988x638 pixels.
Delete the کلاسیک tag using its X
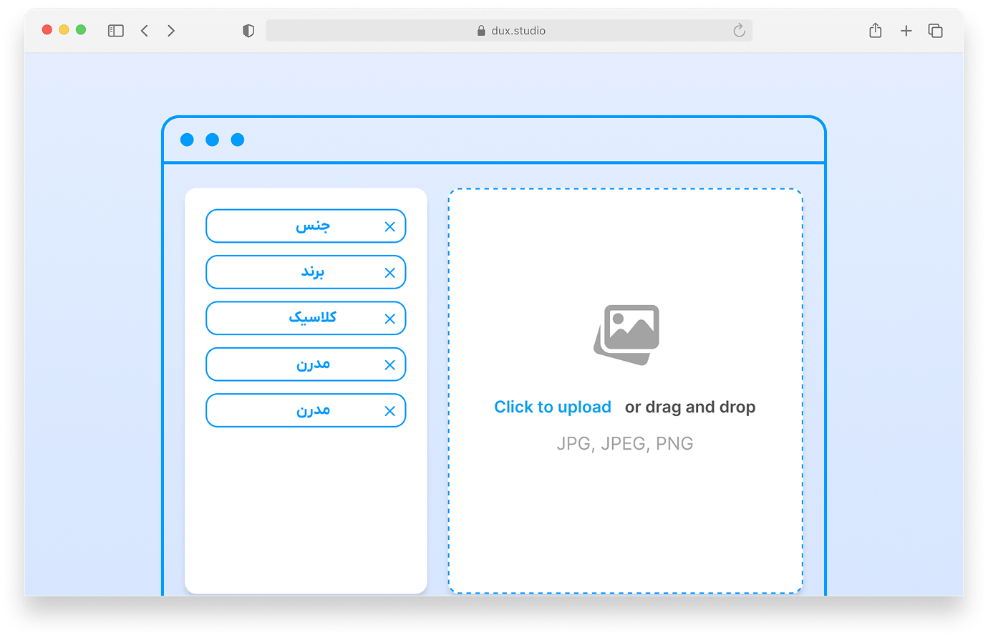[x=389, y=319]
